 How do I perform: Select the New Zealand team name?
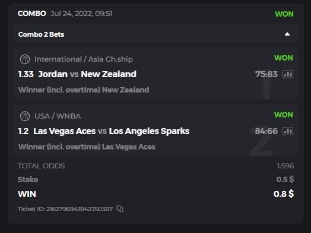[109, 74]
